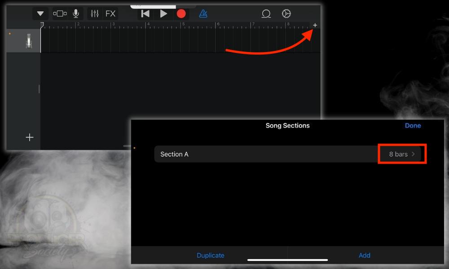Click Done in Song Sections
The height and width of the screenshot is (269, 449).
413,126
